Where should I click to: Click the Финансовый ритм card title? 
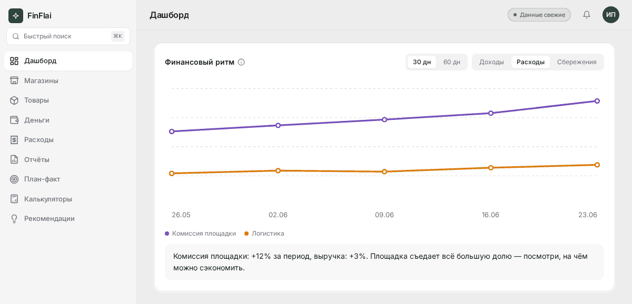[200, 62]
